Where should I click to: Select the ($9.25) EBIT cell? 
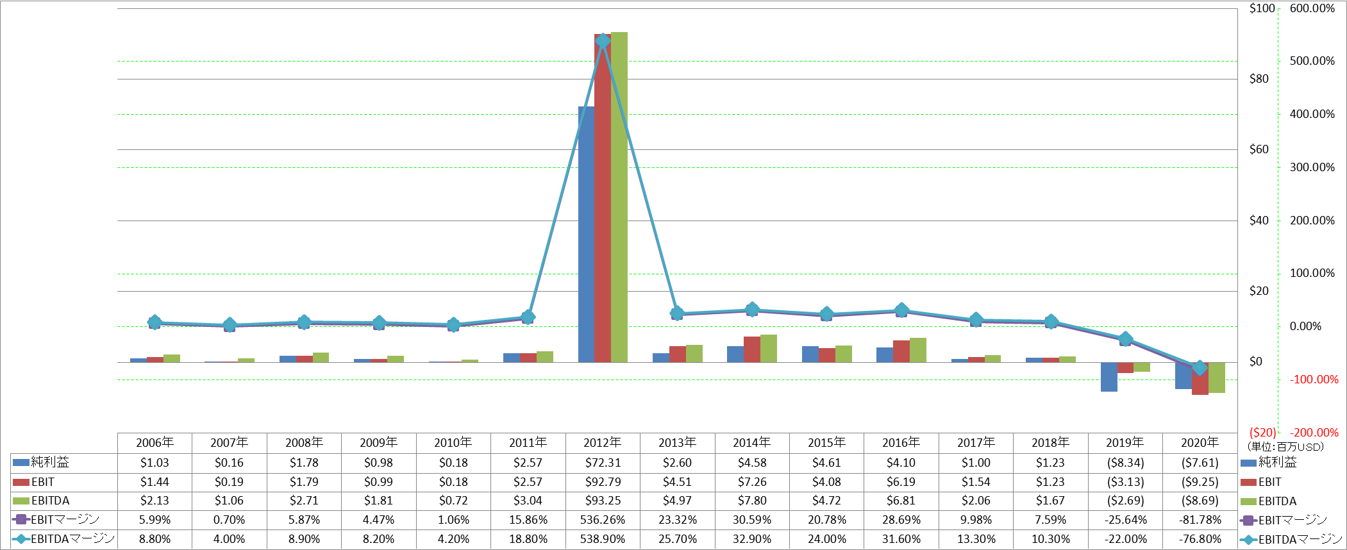[1200, 481]
